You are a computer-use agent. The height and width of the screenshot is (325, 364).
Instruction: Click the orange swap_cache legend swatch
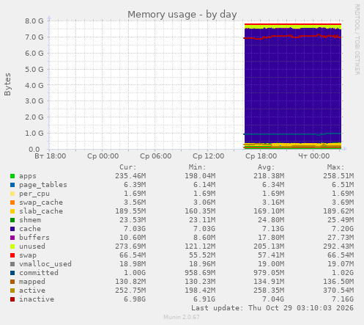[x=12, y=202]
